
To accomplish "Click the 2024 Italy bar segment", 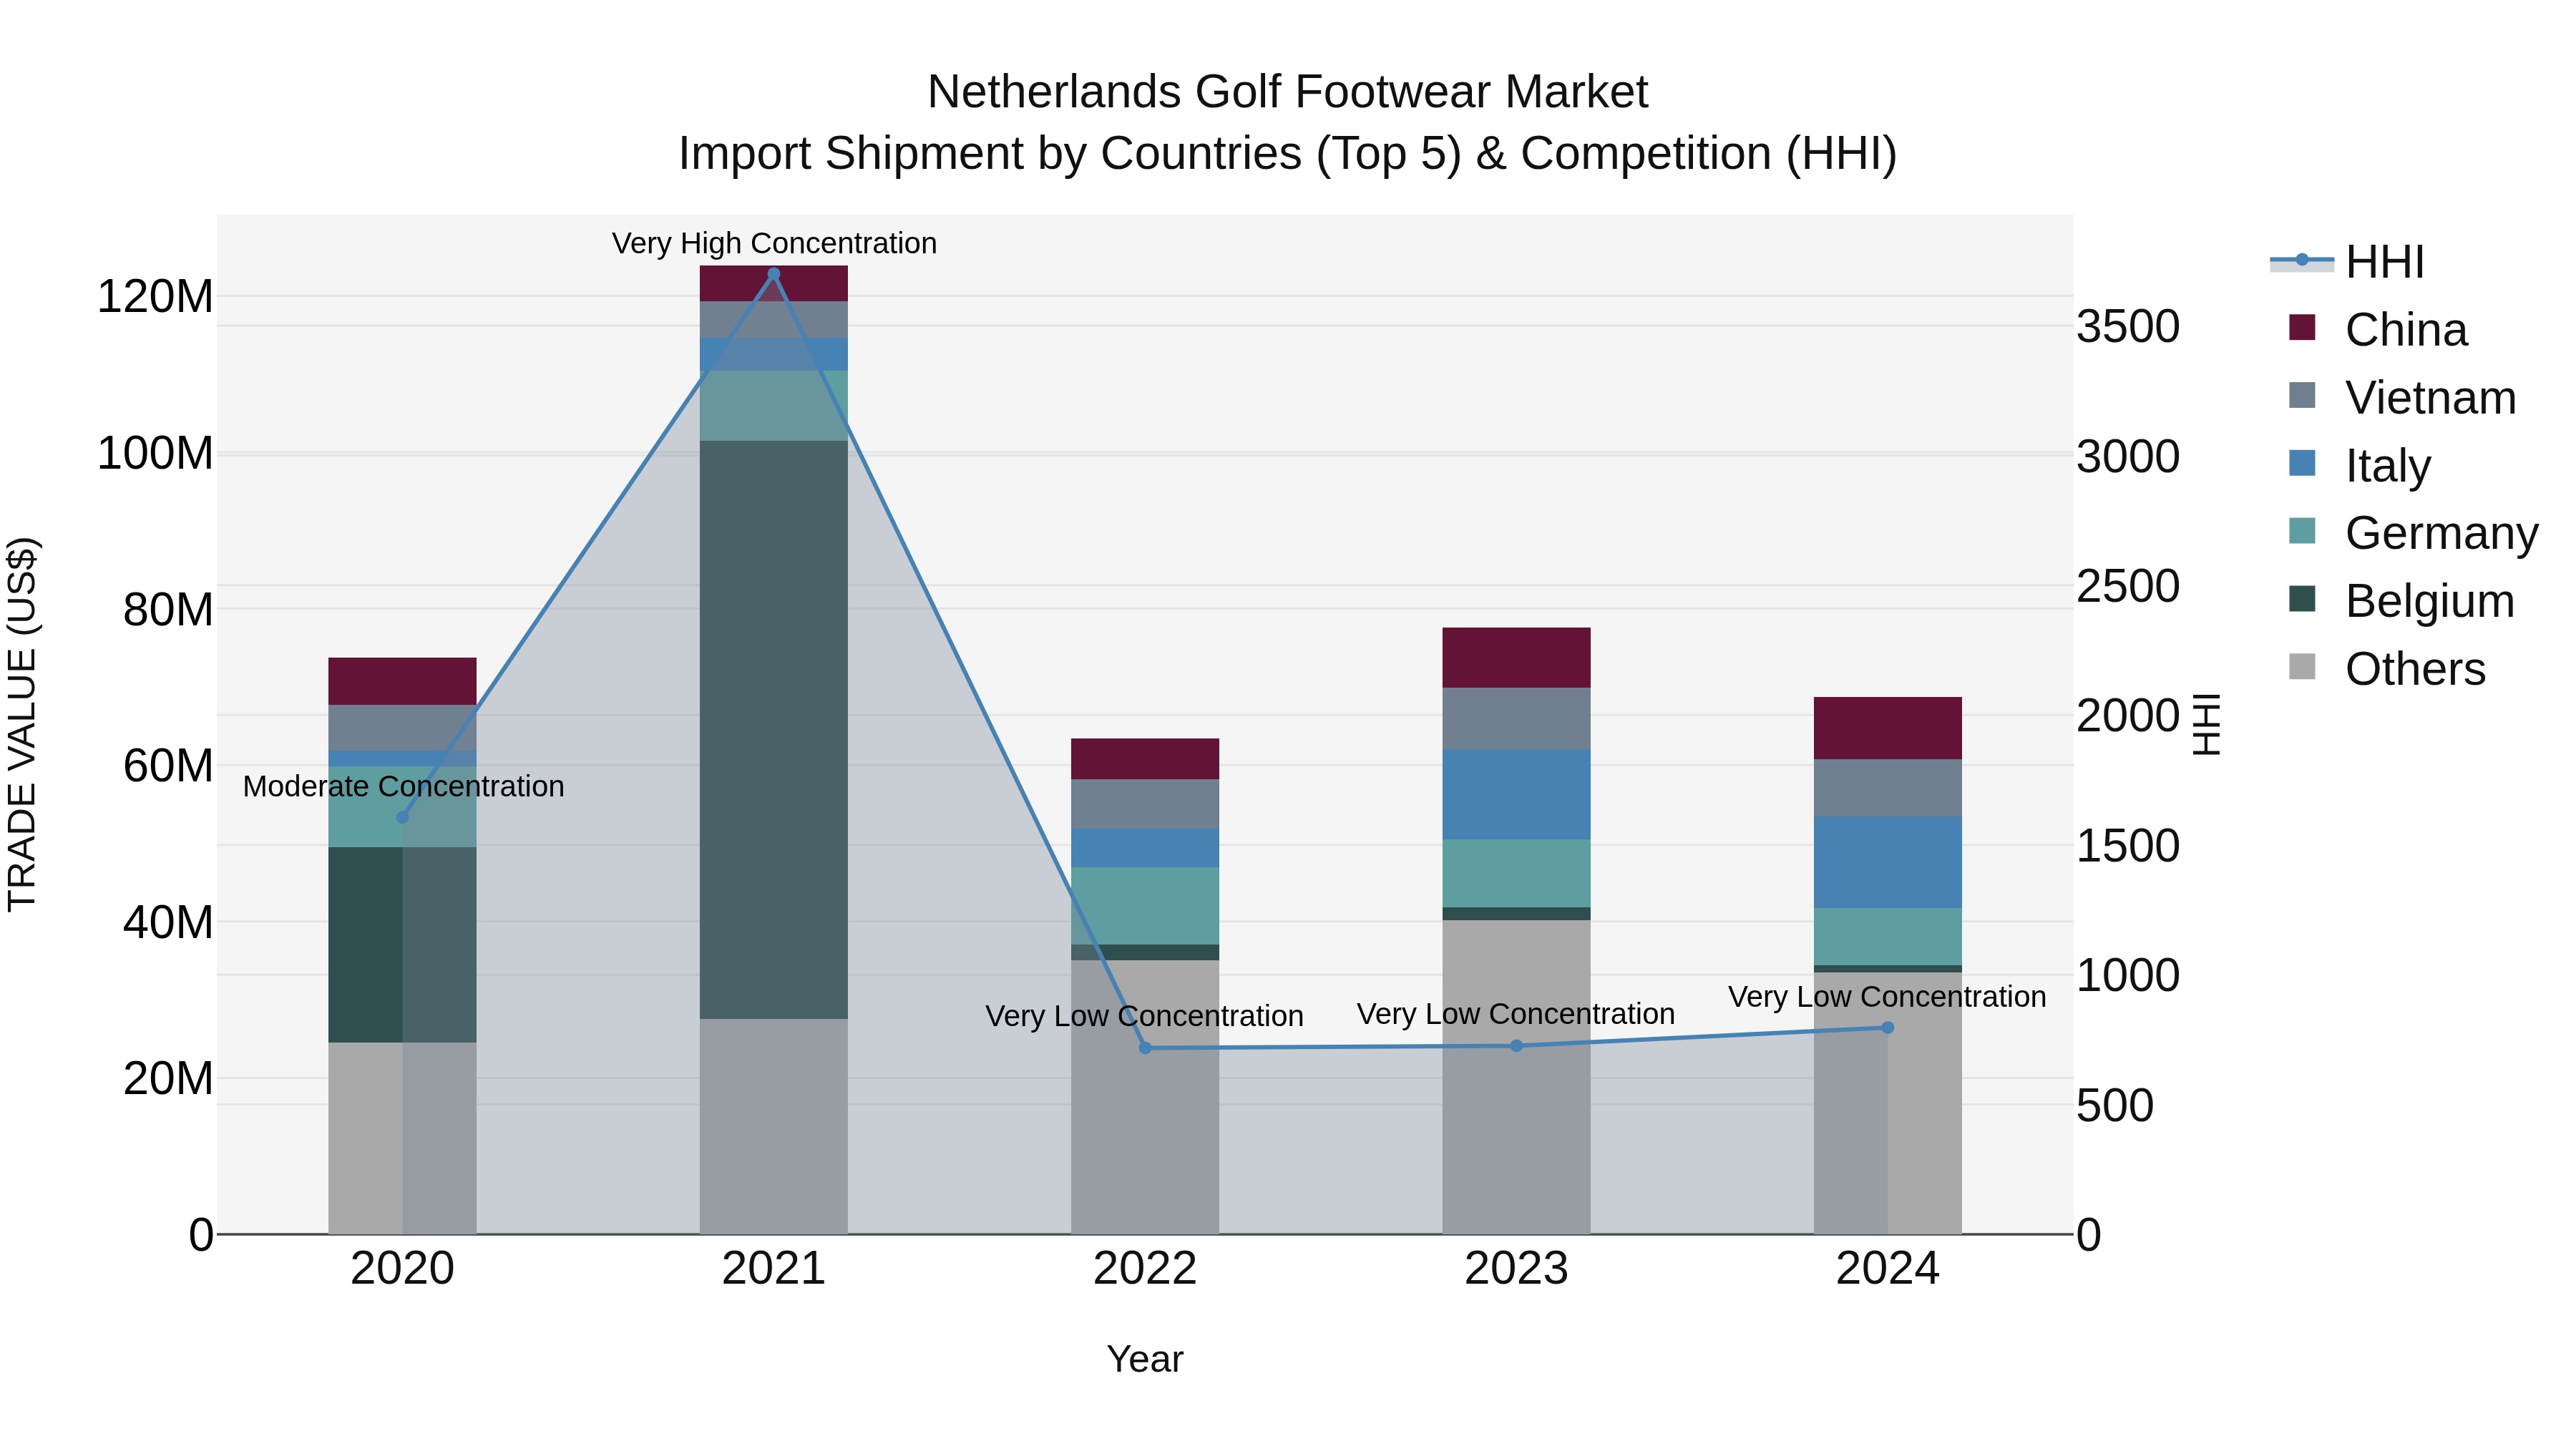I will pyautogui.click(x=1888, y=862).
